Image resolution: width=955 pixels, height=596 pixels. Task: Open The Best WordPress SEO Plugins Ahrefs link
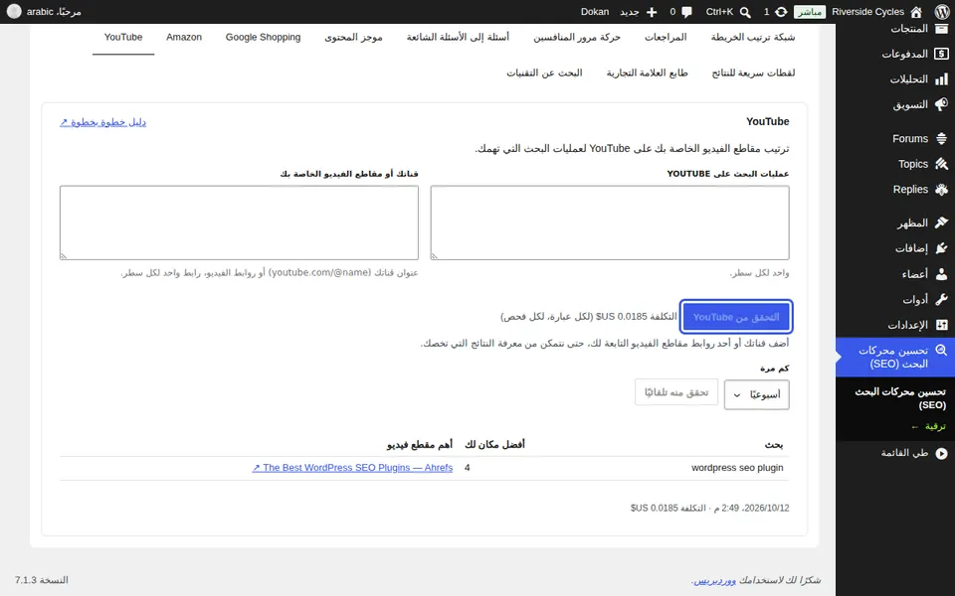(x=352, y=468)
